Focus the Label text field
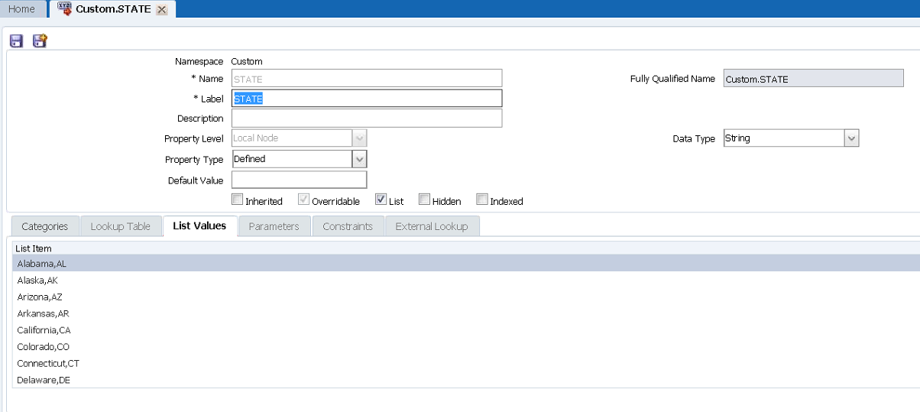The height and width of the screenshot is (412, 920). coord(367,99)
